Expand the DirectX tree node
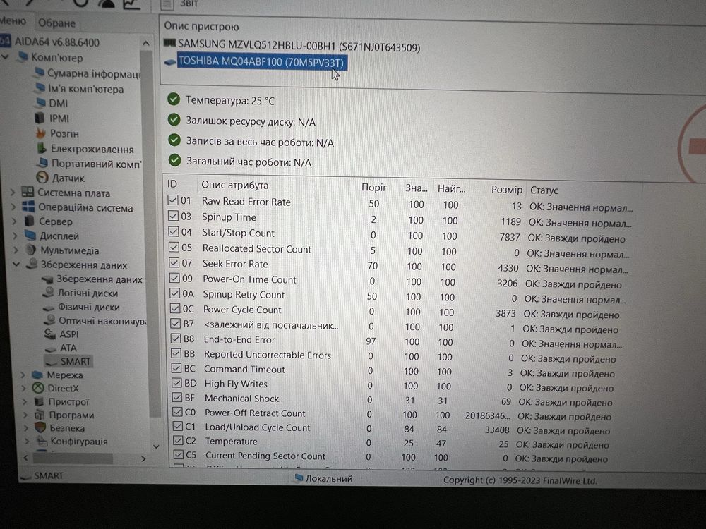This screenshot has height=529, width=706. [x=23, y=388]
